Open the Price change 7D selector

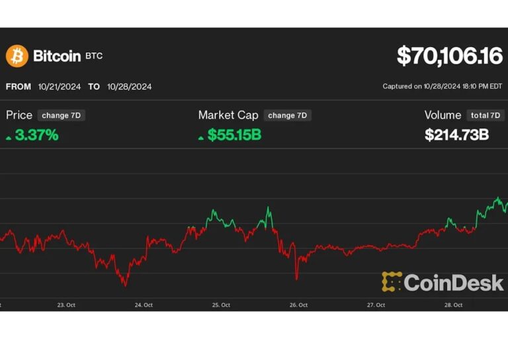point(61,115)
